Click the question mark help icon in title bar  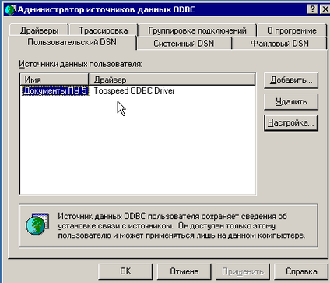coord(313,9)
